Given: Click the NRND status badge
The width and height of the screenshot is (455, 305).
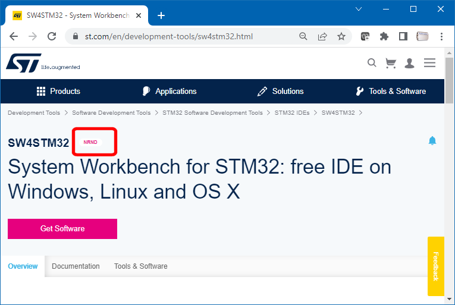Looking at the screenshot, I should (90, 142).
